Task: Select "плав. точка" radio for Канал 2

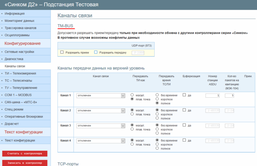Action: [x=132, y=114]
